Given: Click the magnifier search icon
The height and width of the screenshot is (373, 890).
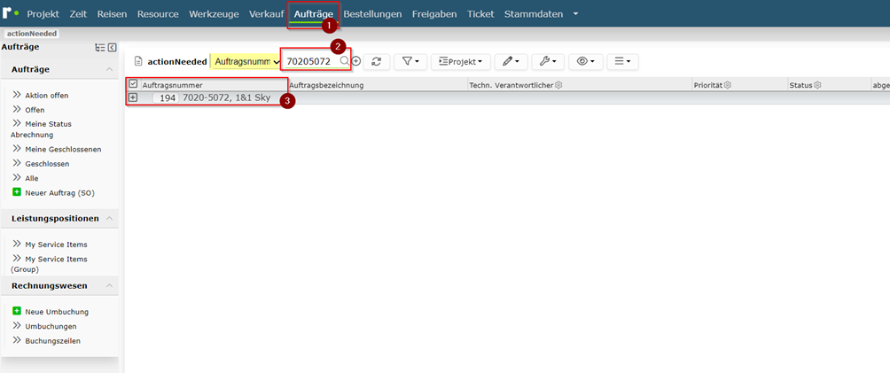Looking at the screenshot, I should tap(345, 61).
